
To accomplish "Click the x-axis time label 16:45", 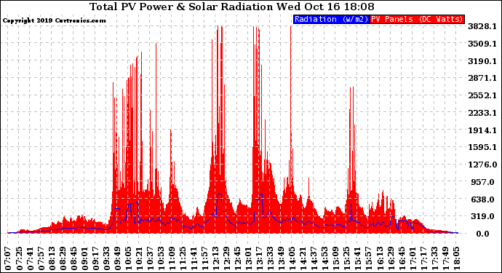I will (401, 258).
